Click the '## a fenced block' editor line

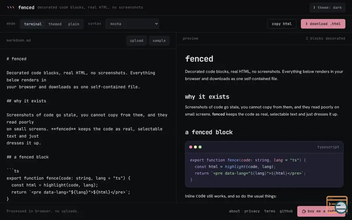coord(28,157)
